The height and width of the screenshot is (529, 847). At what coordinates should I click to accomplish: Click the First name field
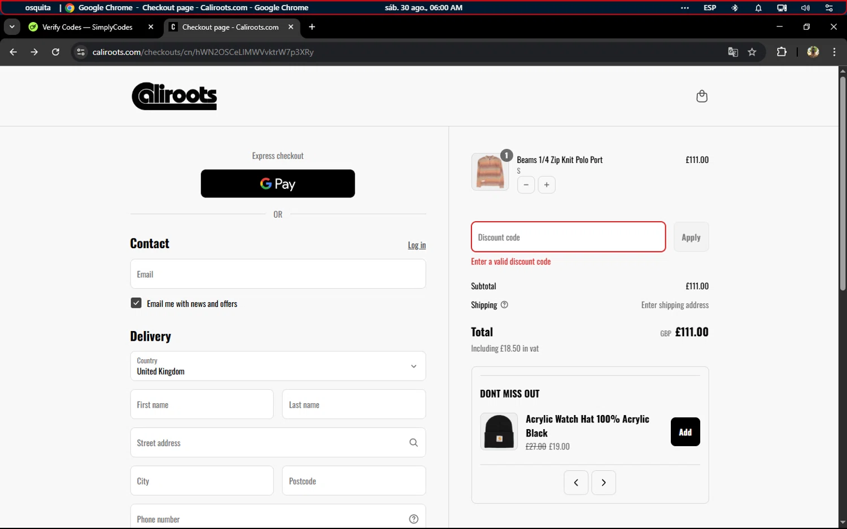pos(202,404)
